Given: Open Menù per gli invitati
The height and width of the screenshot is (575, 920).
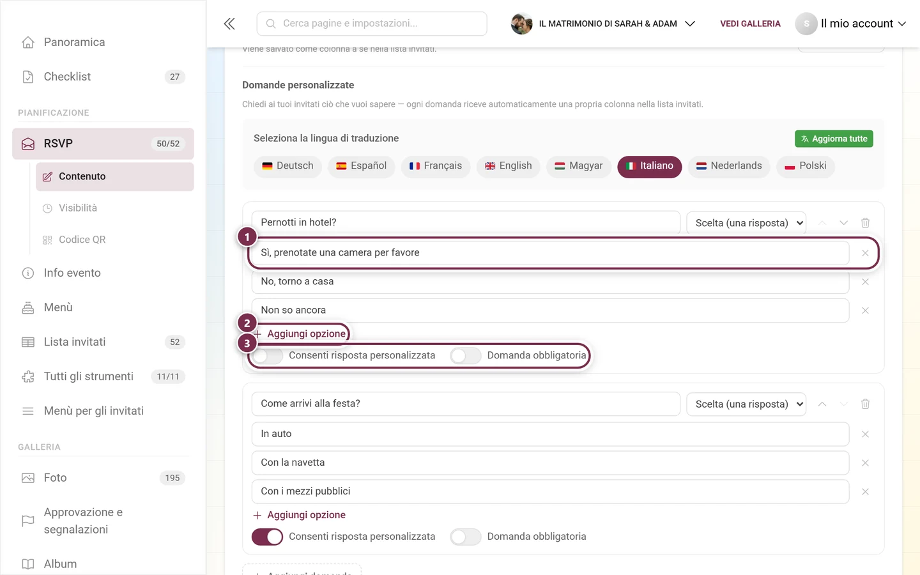Looking at the screenshot, I should (x=103, y=411).
